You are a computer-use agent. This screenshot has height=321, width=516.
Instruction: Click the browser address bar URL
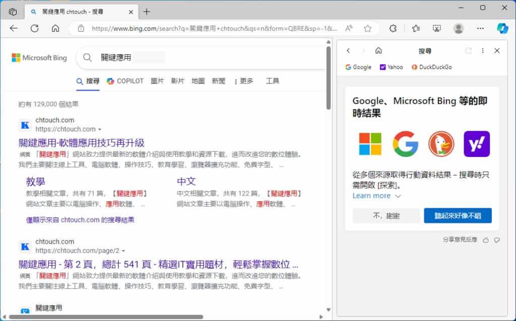tap(214, 29)
